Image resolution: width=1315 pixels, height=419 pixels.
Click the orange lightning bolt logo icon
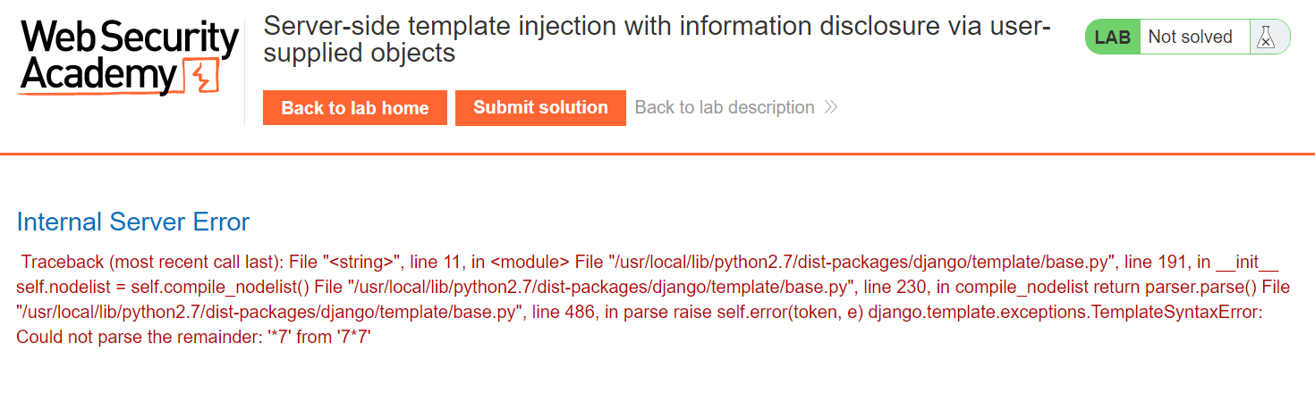coord(200,78)
